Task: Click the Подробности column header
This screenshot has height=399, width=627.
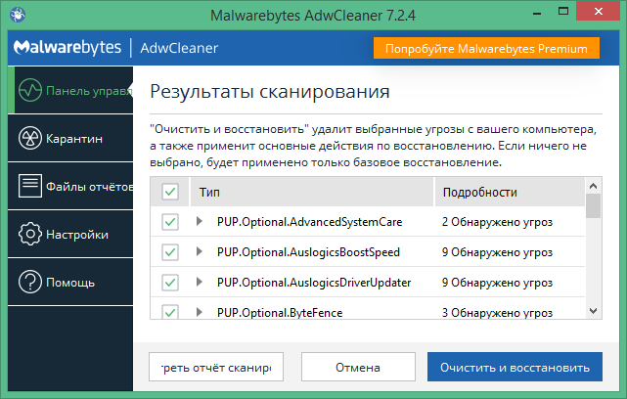Action: click(510, 193)
